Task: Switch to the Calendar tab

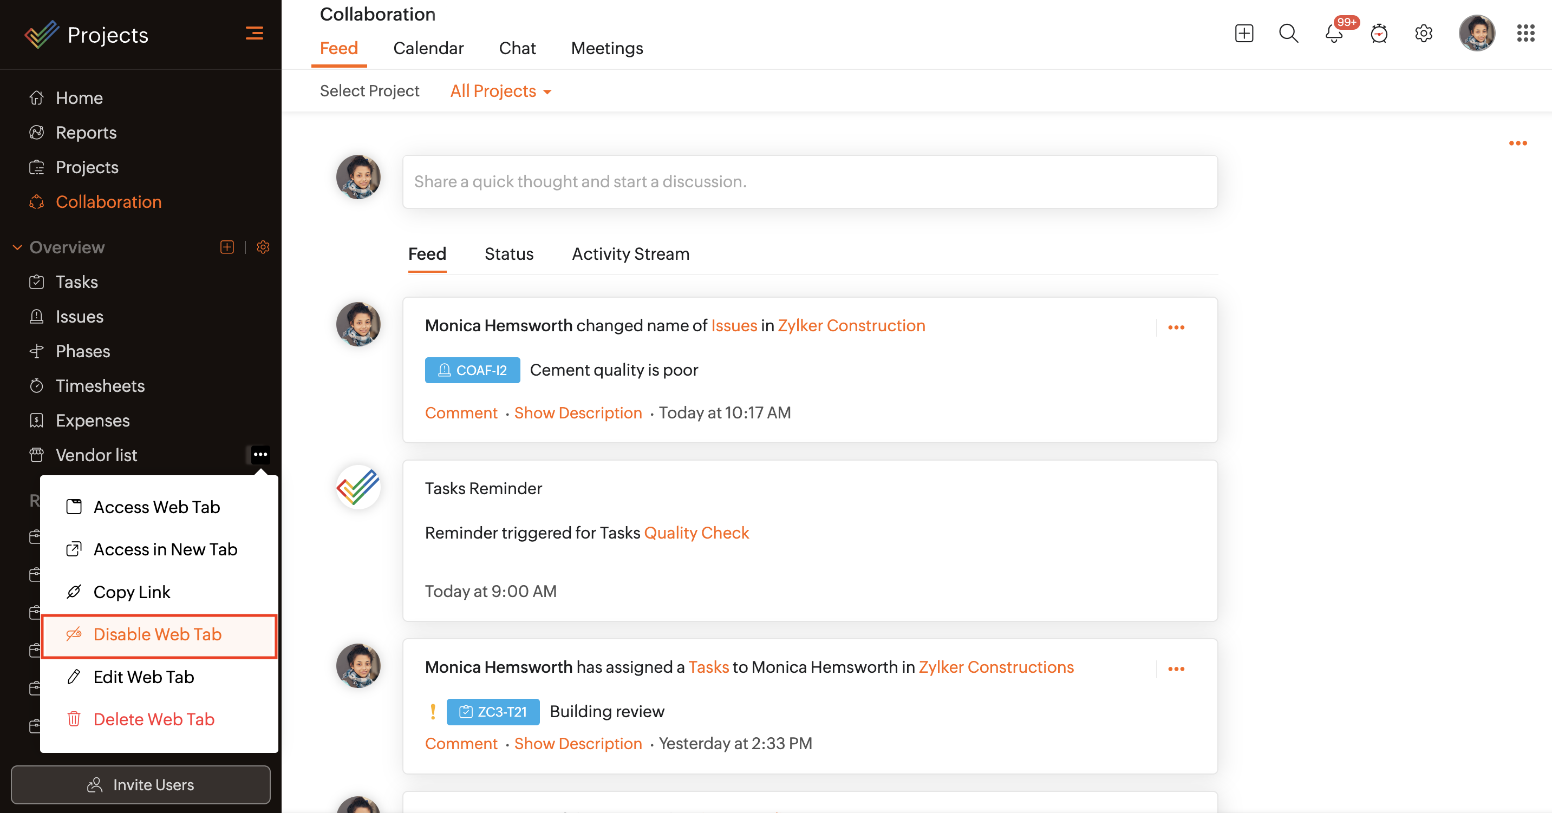Action: [x=428, y=48]
